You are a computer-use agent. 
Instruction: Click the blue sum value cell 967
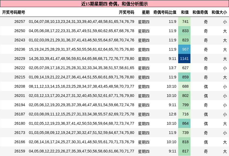click(184, 49)
